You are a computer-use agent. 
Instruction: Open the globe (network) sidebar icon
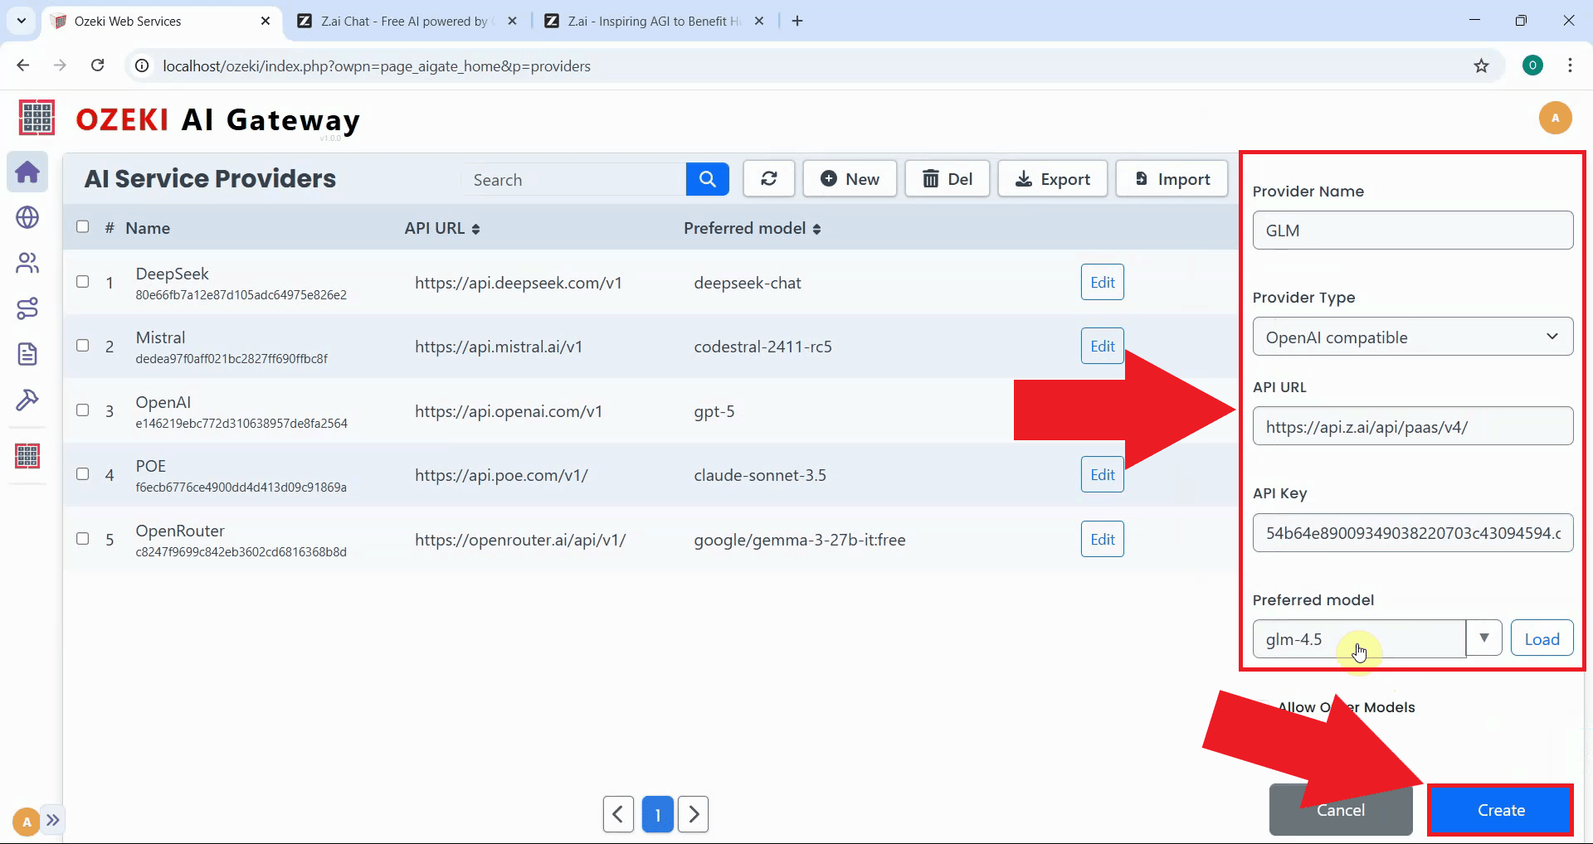click(27, 217)
